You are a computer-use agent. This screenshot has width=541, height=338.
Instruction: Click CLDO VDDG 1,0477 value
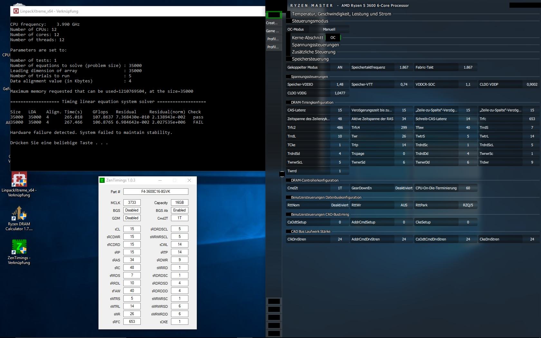coord(340,93)
